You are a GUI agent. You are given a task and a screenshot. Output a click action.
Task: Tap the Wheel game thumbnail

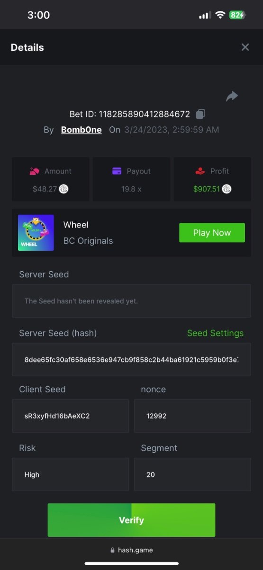36,233
